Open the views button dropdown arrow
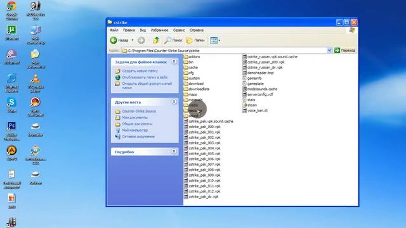Screen dimensions: 406x228 (x=219, y=41)
